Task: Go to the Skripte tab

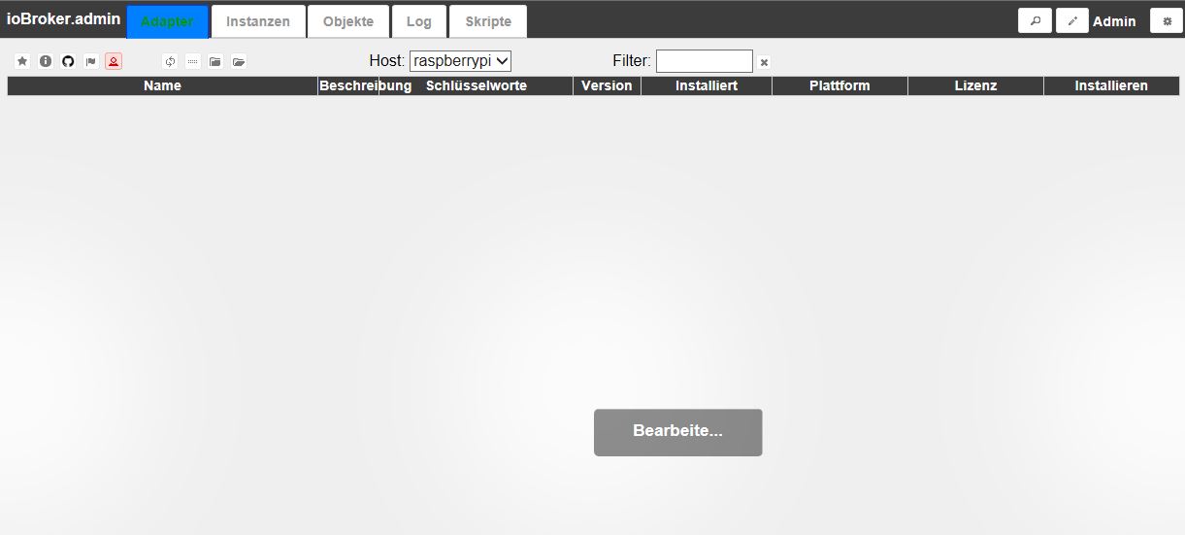Action: tap(488, 21)
